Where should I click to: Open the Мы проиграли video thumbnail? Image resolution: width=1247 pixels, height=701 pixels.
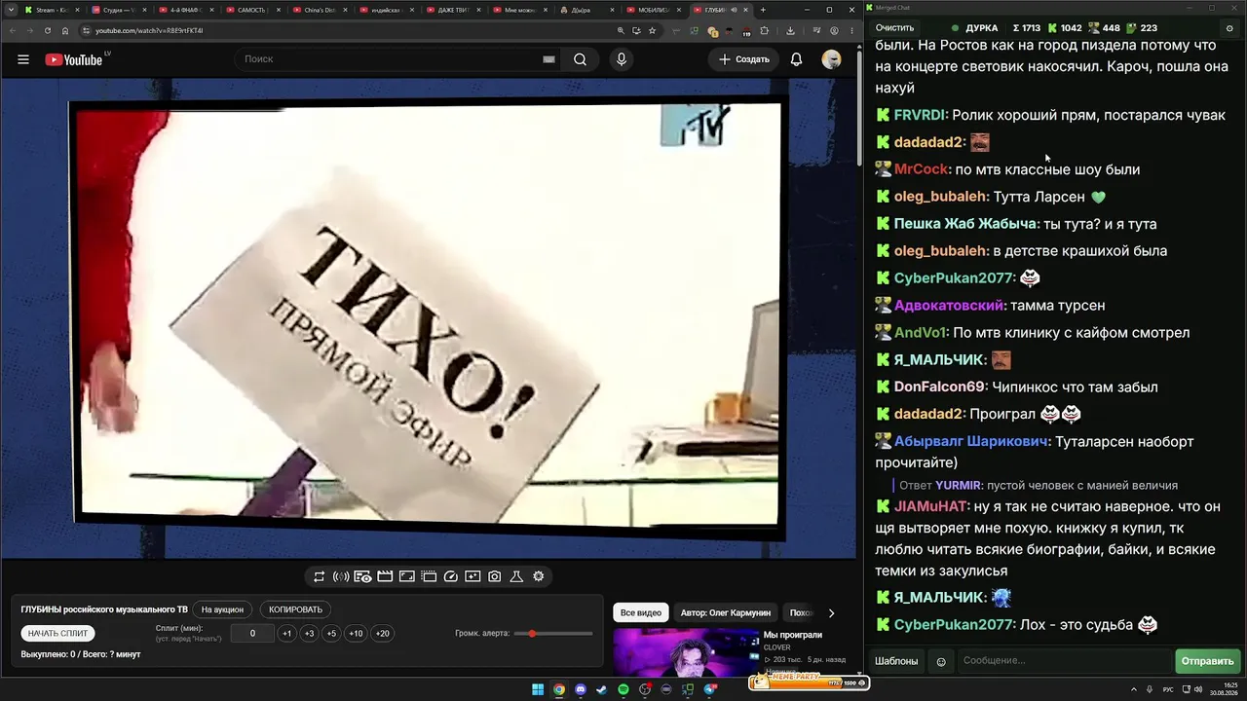(684, 652)
